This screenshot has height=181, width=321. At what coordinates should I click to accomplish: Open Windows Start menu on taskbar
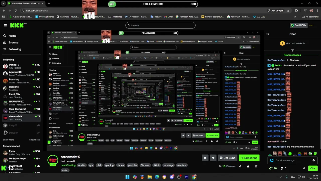pos(127,177)
